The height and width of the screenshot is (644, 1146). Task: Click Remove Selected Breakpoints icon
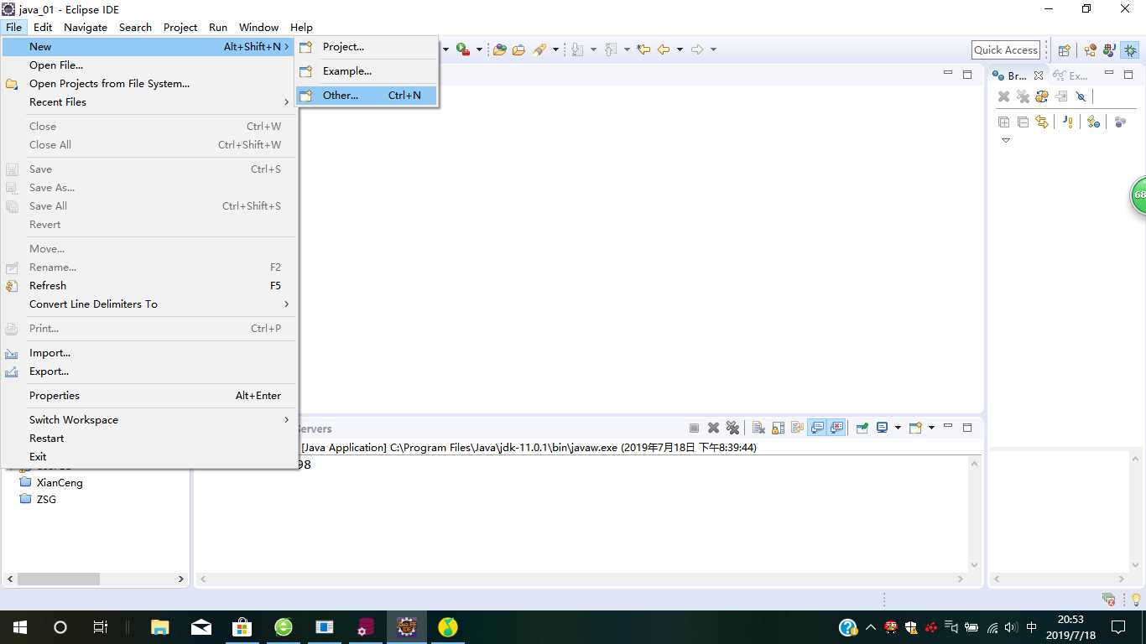coord(1003,96)
